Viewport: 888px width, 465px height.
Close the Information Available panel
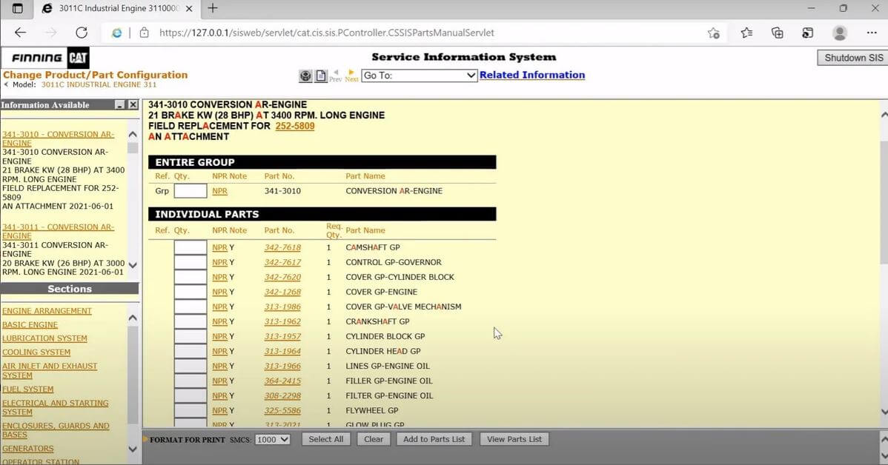[133, 105]
